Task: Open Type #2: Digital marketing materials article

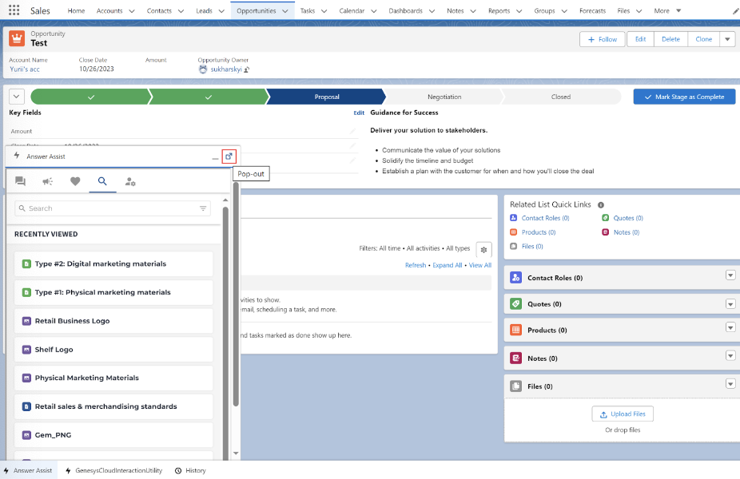Action: point(113,263)
